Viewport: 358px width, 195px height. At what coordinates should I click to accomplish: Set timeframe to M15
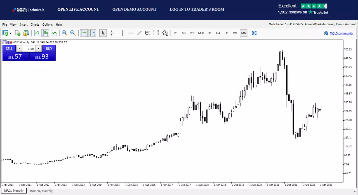192,33
